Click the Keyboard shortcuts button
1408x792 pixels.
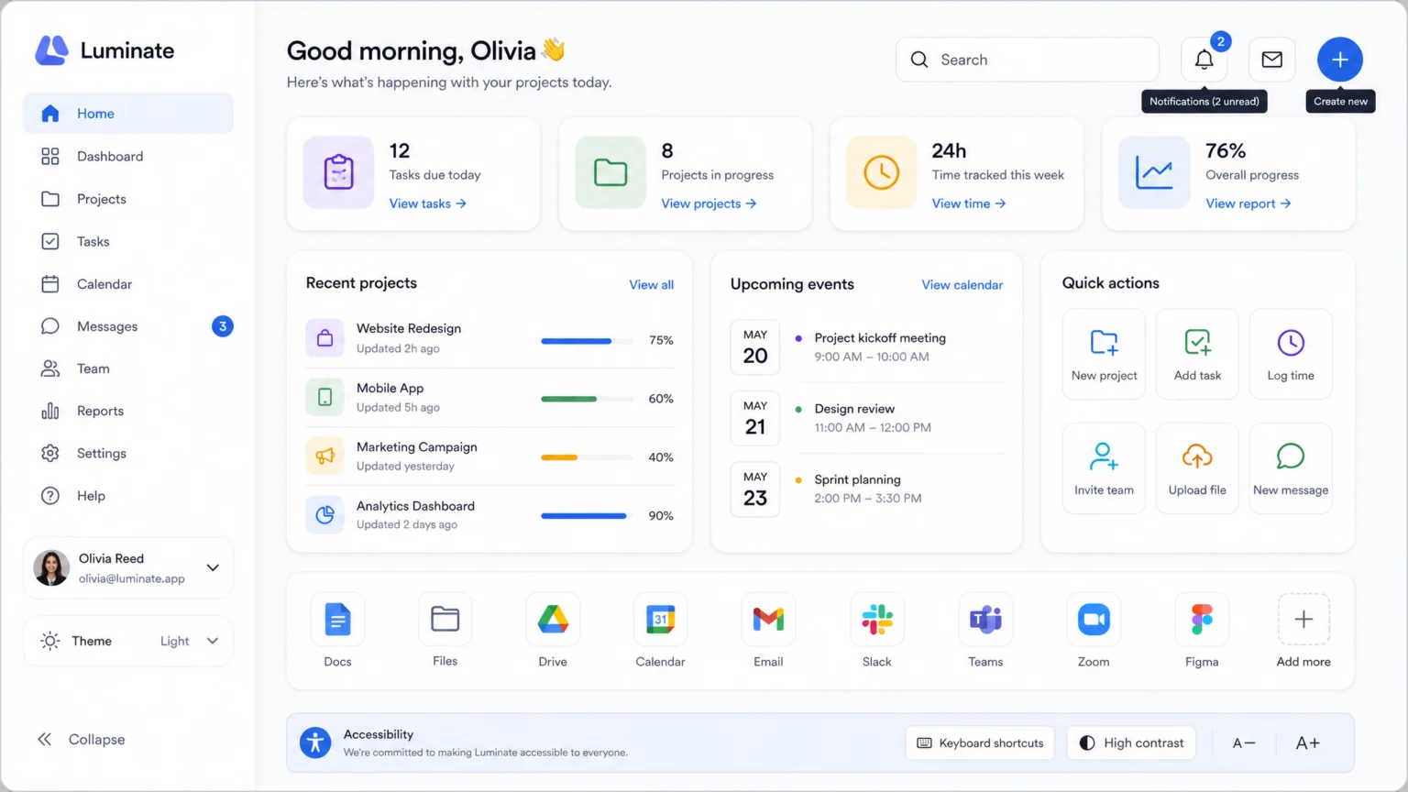[x=980, y=743]
